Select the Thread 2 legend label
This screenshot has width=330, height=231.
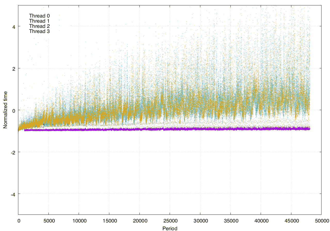pos(39,26)
